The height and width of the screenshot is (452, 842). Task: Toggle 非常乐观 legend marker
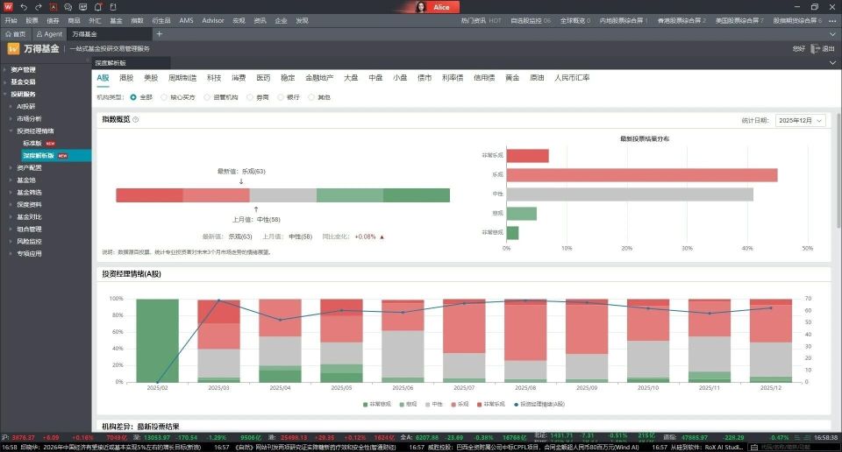479,405
